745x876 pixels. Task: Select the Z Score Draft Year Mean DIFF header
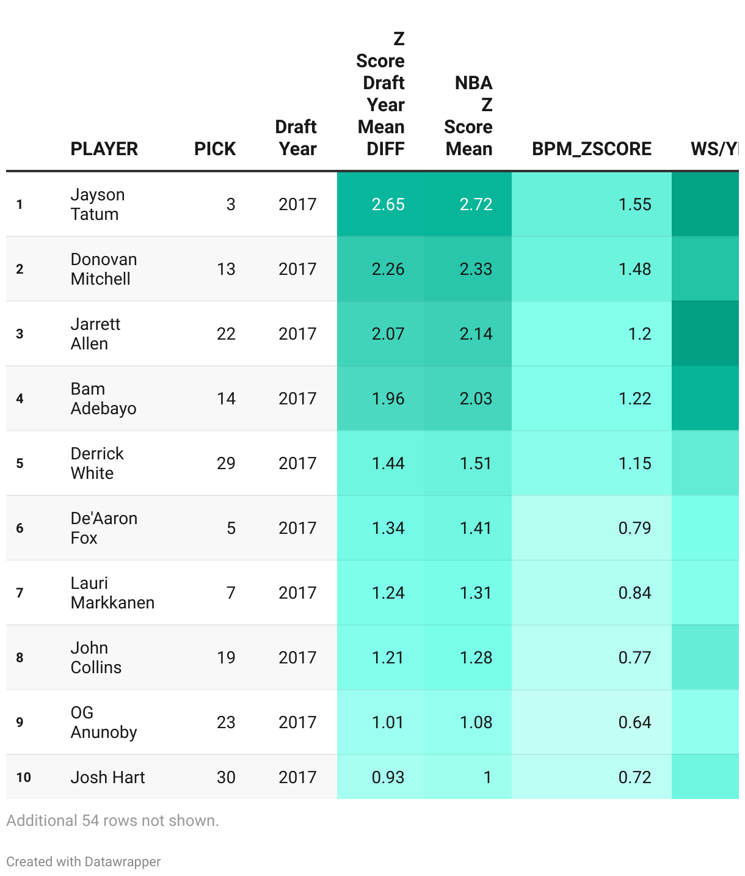pyautogui.click(x=381, y=93)
